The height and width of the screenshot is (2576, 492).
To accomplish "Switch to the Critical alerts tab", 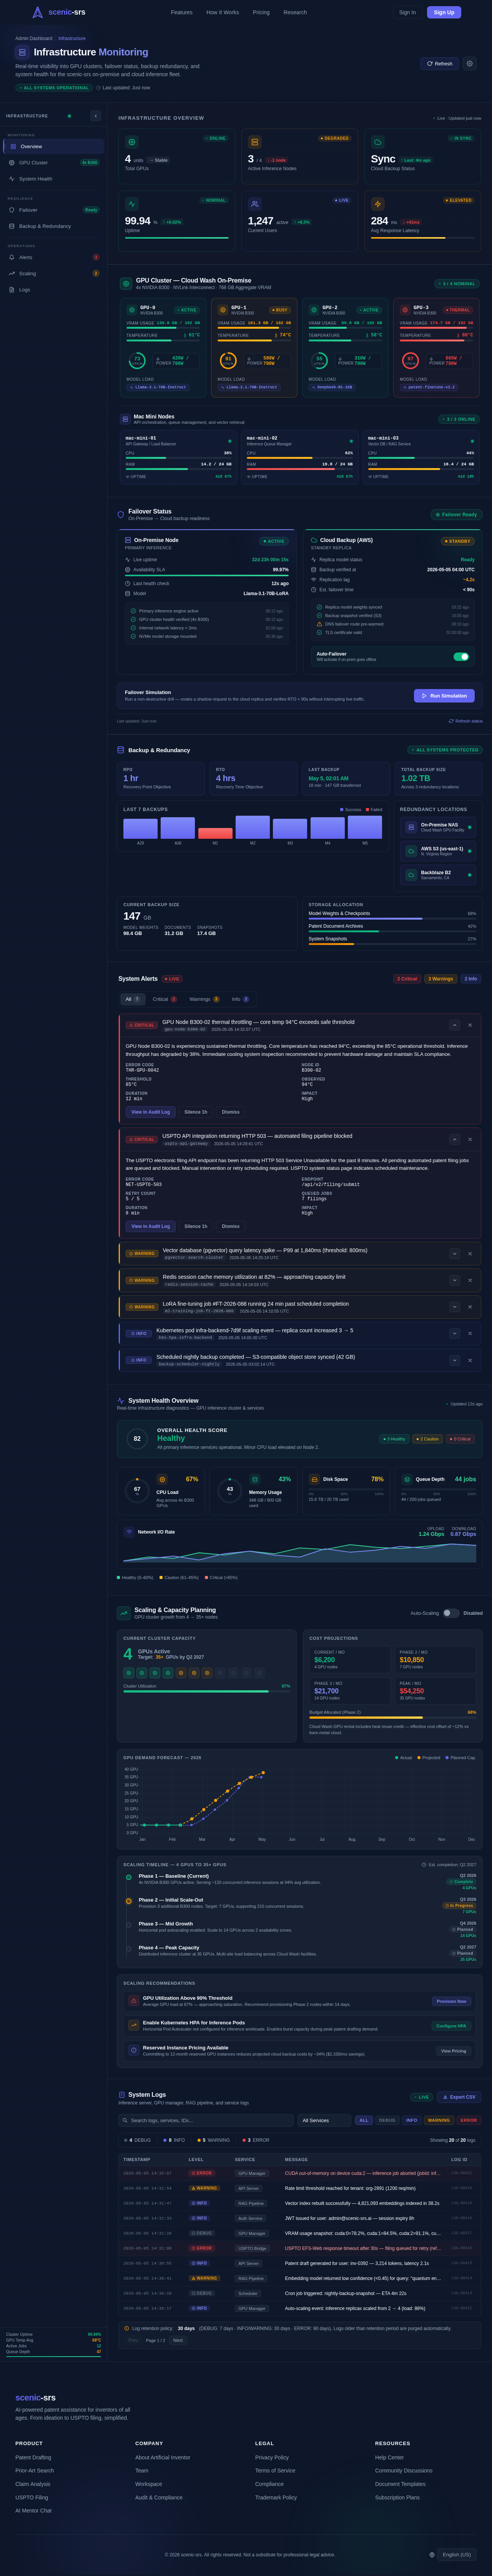I will click(x=164, y=999).
